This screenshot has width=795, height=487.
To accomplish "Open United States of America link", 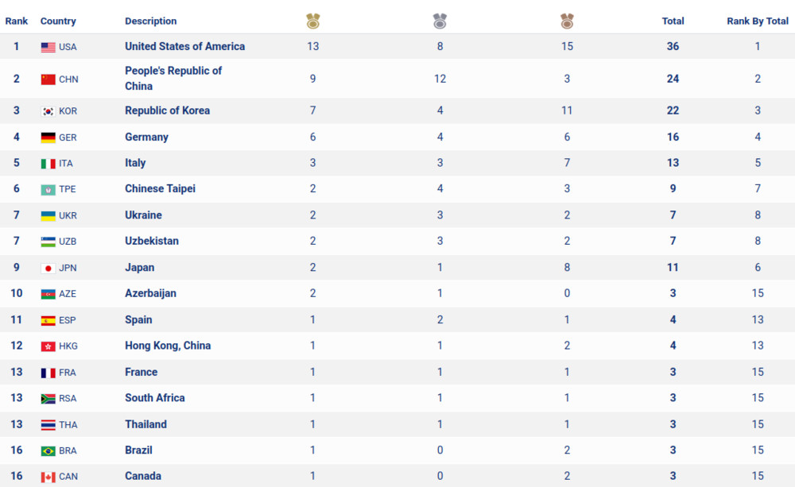I will pos(185,46).
